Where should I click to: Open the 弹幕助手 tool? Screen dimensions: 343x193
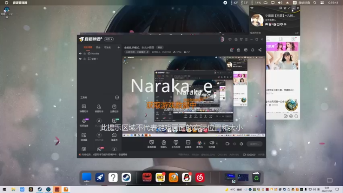[x=84, y=109]
